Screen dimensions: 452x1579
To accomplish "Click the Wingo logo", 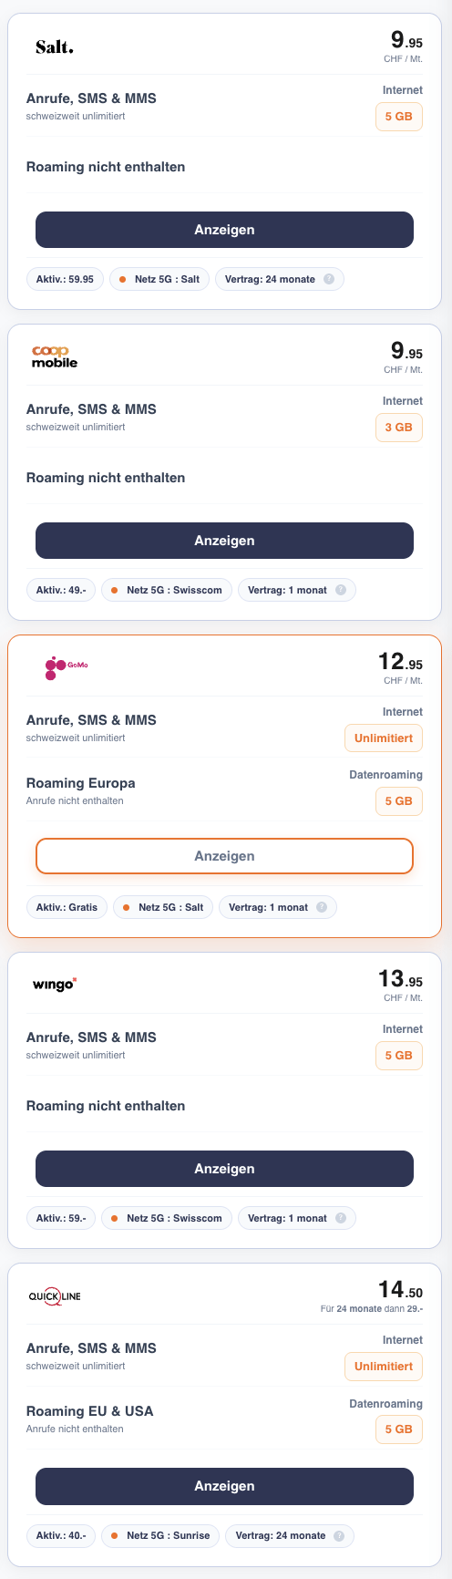I will click(x=55, y=985).
